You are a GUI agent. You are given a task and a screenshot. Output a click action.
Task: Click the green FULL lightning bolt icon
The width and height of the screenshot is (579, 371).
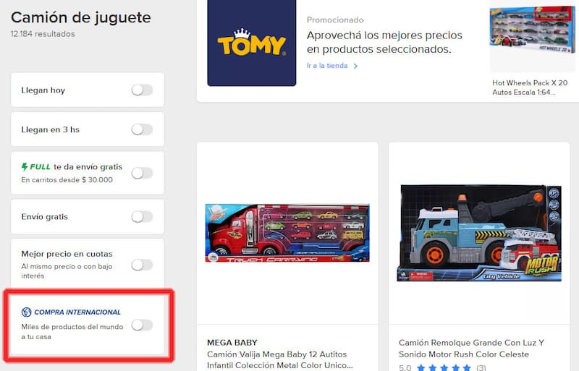click(x=25, y=167)
